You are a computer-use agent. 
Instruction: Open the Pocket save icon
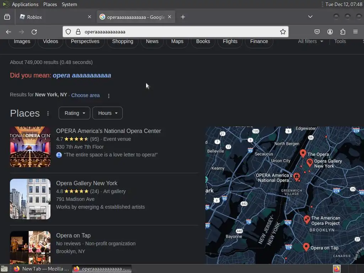point(317,32)
